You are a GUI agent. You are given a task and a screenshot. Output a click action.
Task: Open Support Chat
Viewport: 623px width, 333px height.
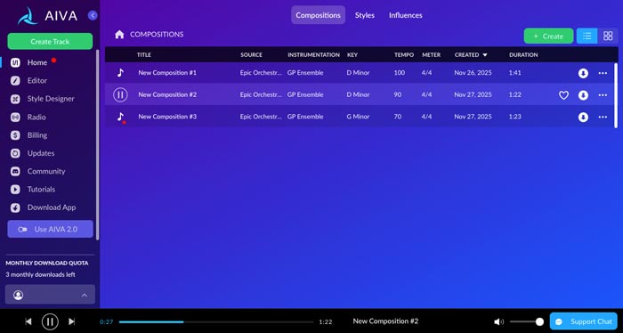[x=583, y=321]
